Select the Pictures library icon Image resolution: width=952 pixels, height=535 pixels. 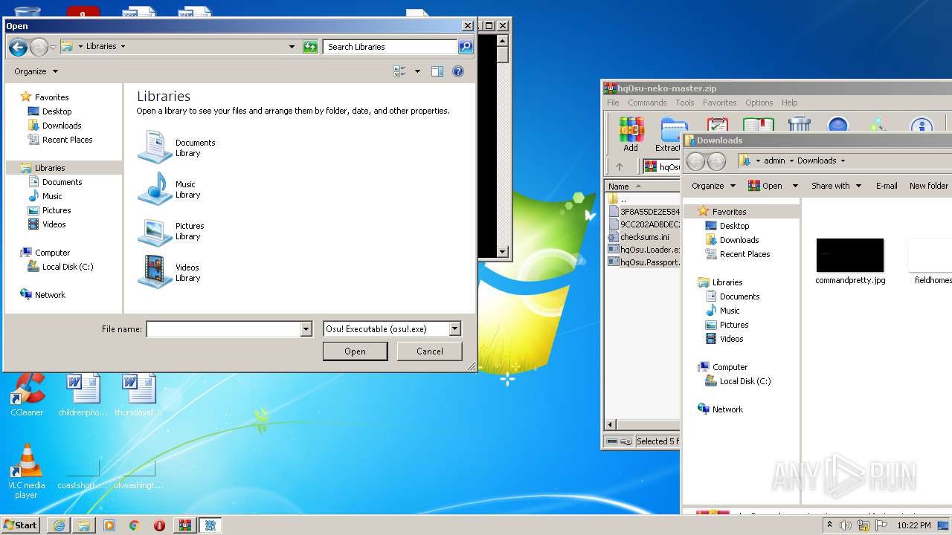(155, 230)
